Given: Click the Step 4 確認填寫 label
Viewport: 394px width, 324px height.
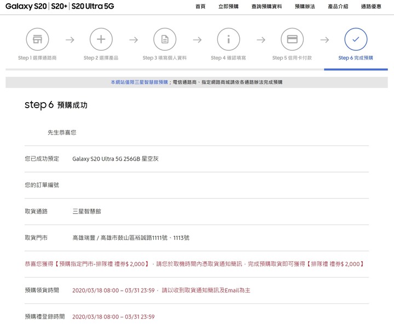Looking at the screenshot, I should [x=228, y=58].
